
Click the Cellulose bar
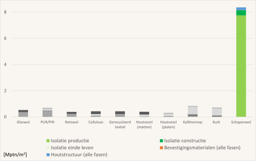coord(96,114)
